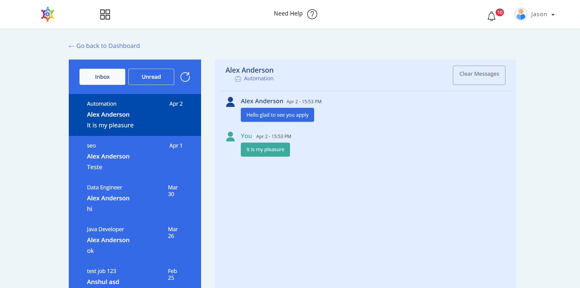Open the dashboard grid menu icon
The width and height of the screenshot is (580, 288).
click(105, 14)
